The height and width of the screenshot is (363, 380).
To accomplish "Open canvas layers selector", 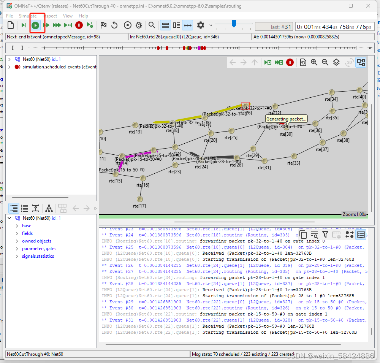I will point(336,62).
